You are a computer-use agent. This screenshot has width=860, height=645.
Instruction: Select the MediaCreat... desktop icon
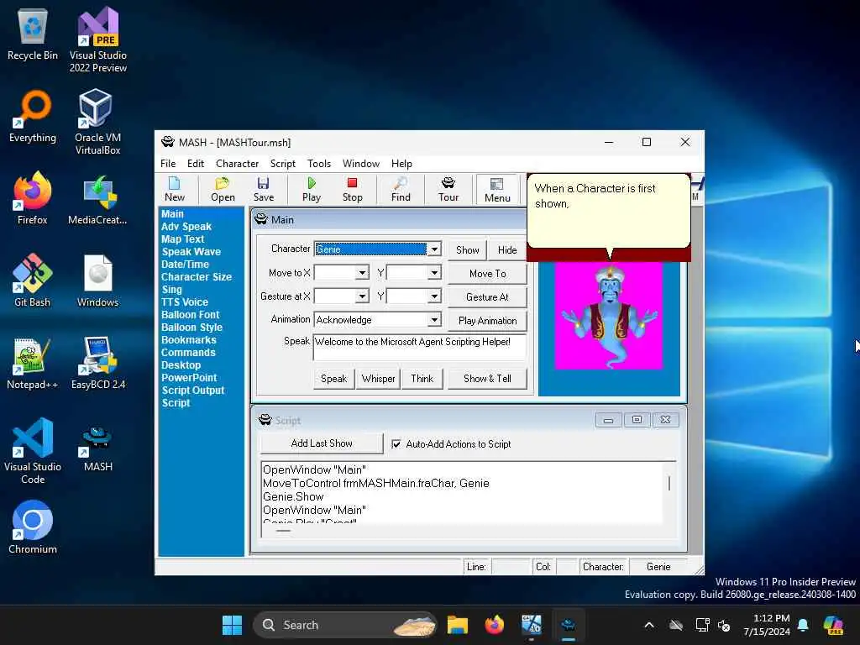97,198
